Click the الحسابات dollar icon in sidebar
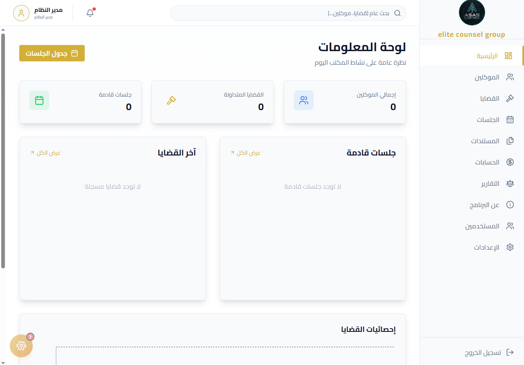This screenshot has height=365, width=524. (510, 162)
